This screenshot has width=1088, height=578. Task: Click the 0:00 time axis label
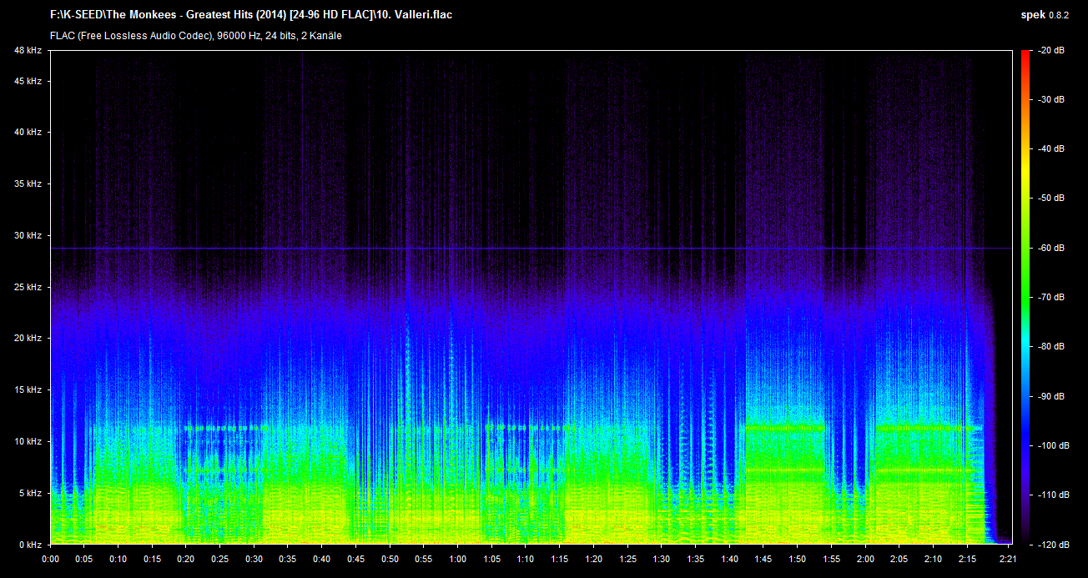coord(50,559)
